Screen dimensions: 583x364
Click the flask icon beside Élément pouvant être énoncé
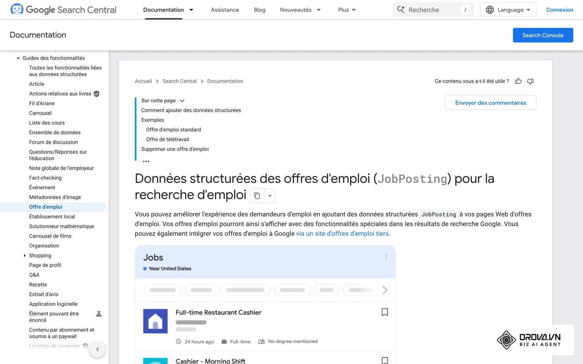point(98,314)
